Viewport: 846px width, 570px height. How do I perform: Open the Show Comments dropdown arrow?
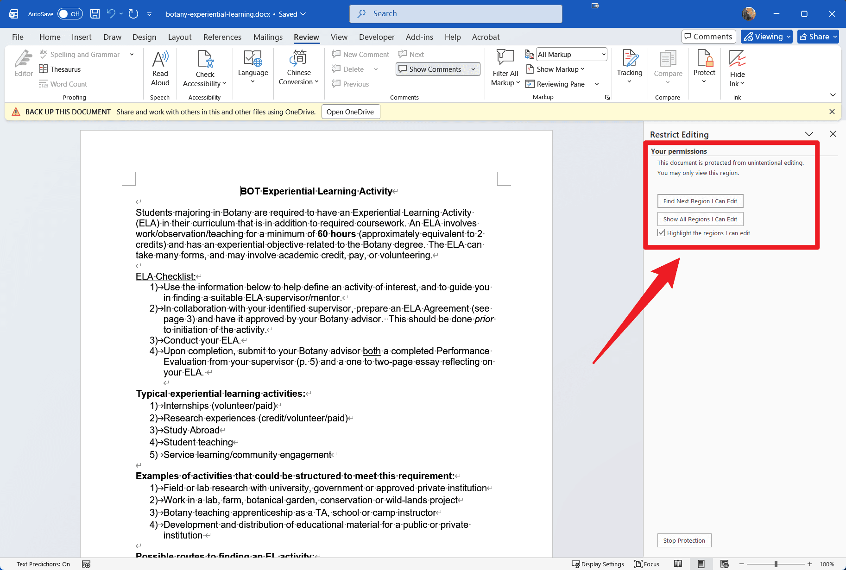tap(473, 69)
